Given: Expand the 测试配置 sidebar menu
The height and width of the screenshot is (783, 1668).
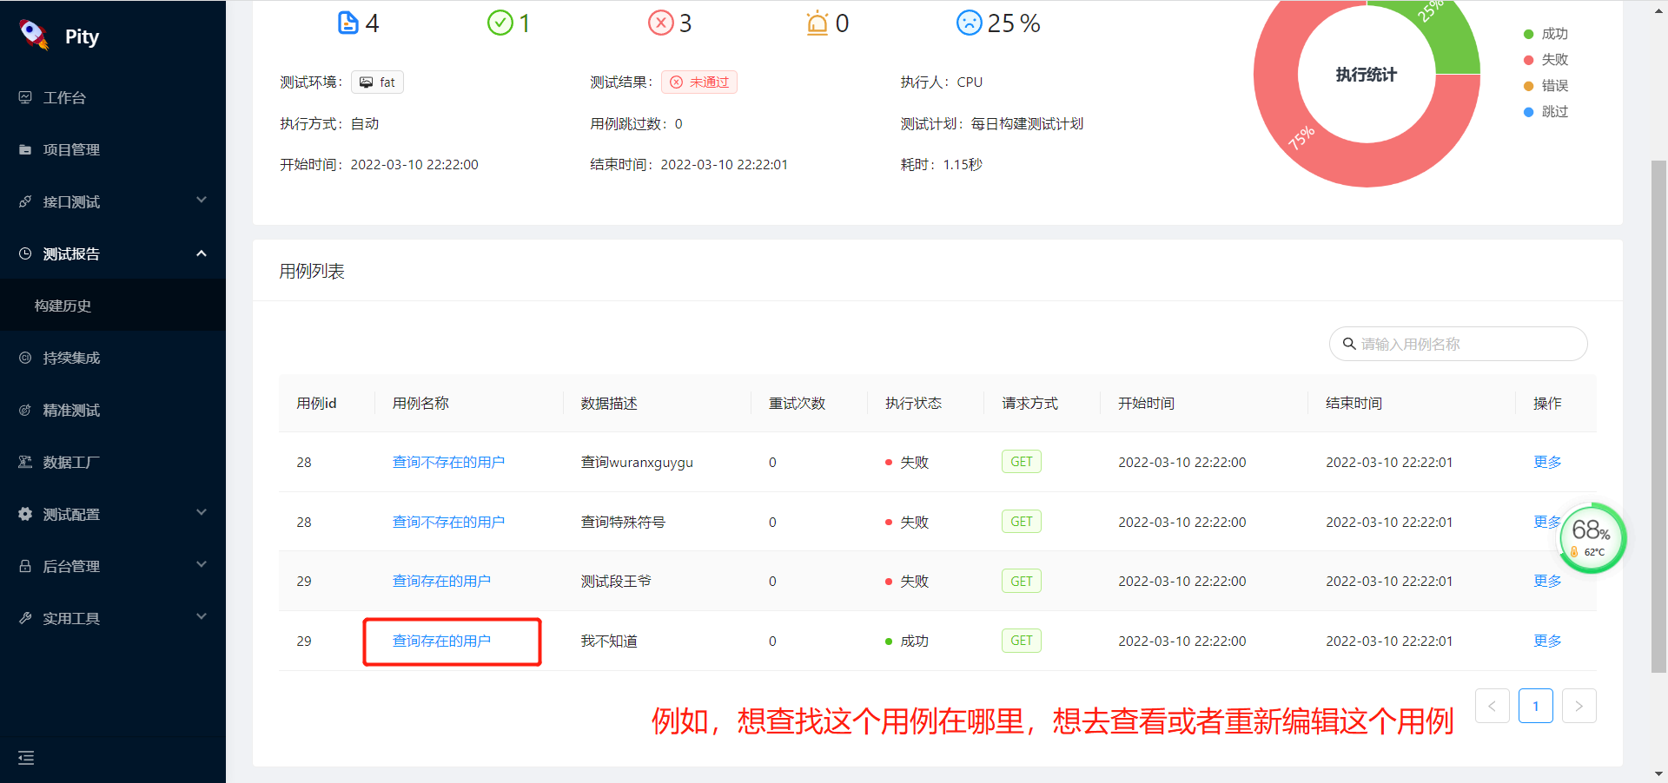Looking at the screenshot, I should point(69,514).
